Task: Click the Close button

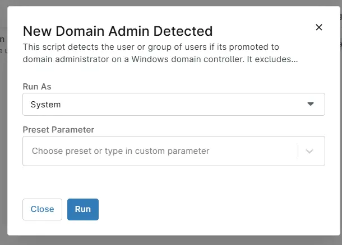Action: [x=42, y=209]
